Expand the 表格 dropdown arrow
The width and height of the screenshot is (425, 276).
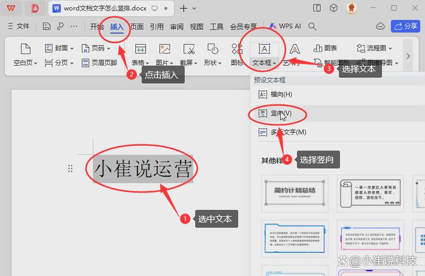click(x=147, y=63)
